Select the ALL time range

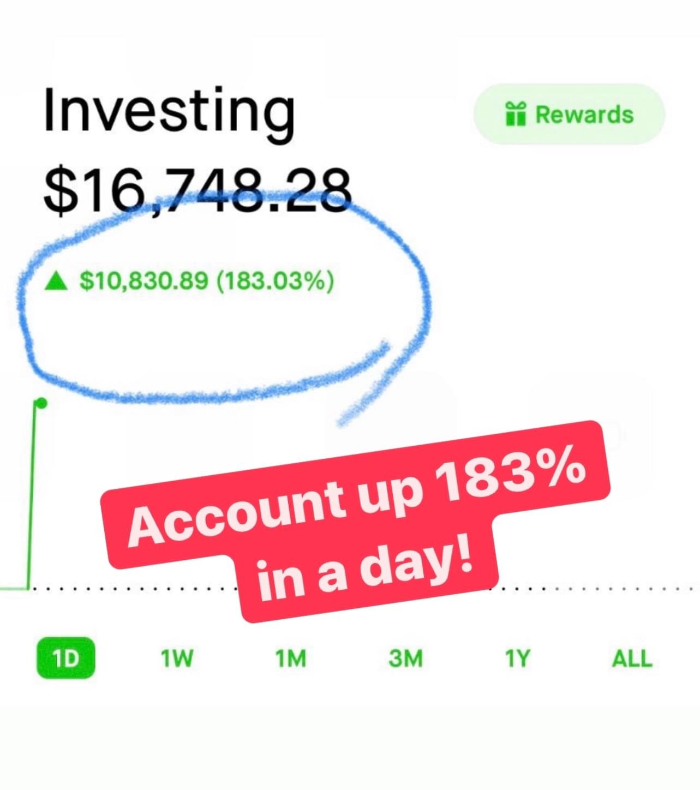[x=632, y=659]
